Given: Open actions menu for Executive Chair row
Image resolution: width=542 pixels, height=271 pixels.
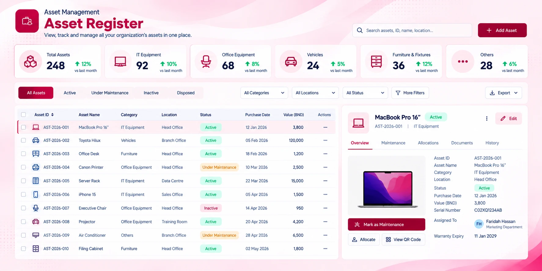Looking at the screenshot, I should click(325, 208).
